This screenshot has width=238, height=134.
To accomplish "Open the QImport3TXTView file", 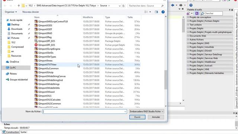I will click(87, 64).
